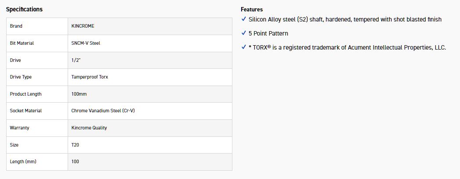Select the Length (mm) label

pyautogui.click(x=23, y=161)
